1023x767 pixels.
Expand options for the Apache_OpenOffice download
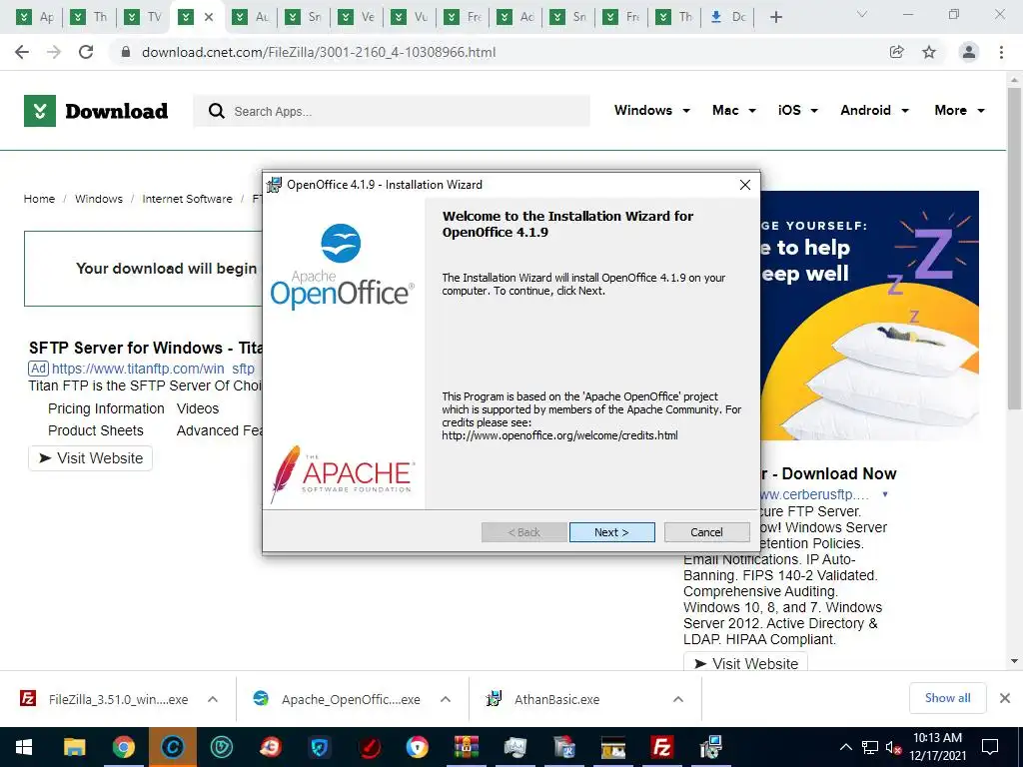tap(446, 699)
